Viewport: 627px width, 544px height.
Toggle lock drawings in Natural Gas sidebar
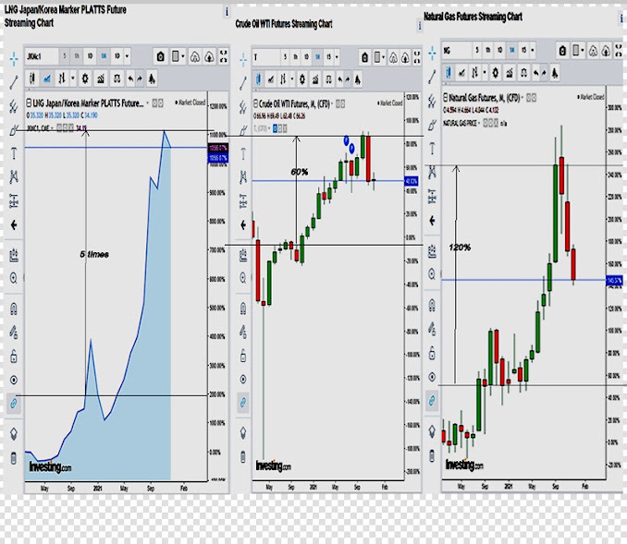pyautogui.click(x=432, y=354)
